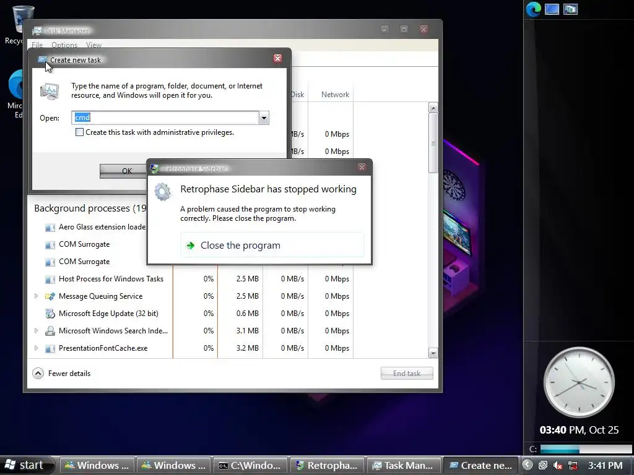This screenshot has width=634, height=475.
Task: Switch to the C:\Windo... command prompt taskbar button
Action: (x=250, y=465)
